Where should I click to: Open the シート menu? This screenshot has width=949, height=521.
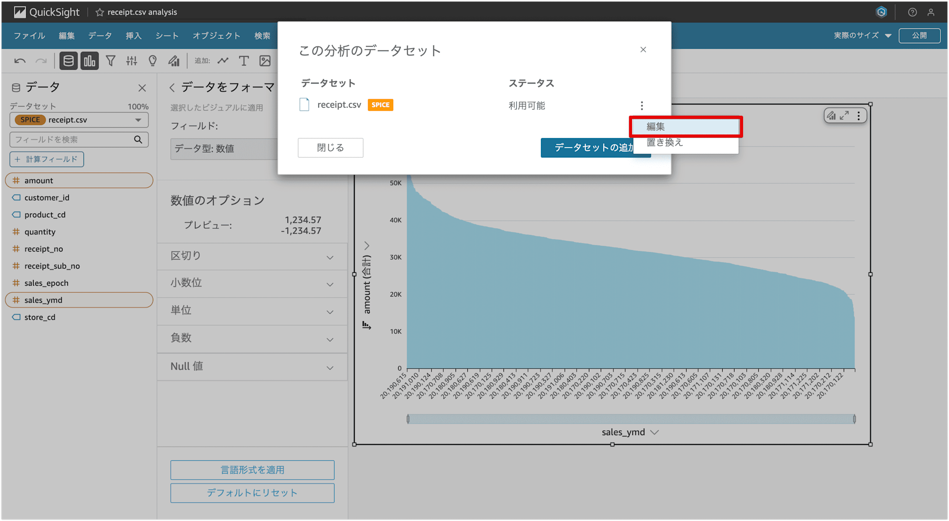[167, 36]
